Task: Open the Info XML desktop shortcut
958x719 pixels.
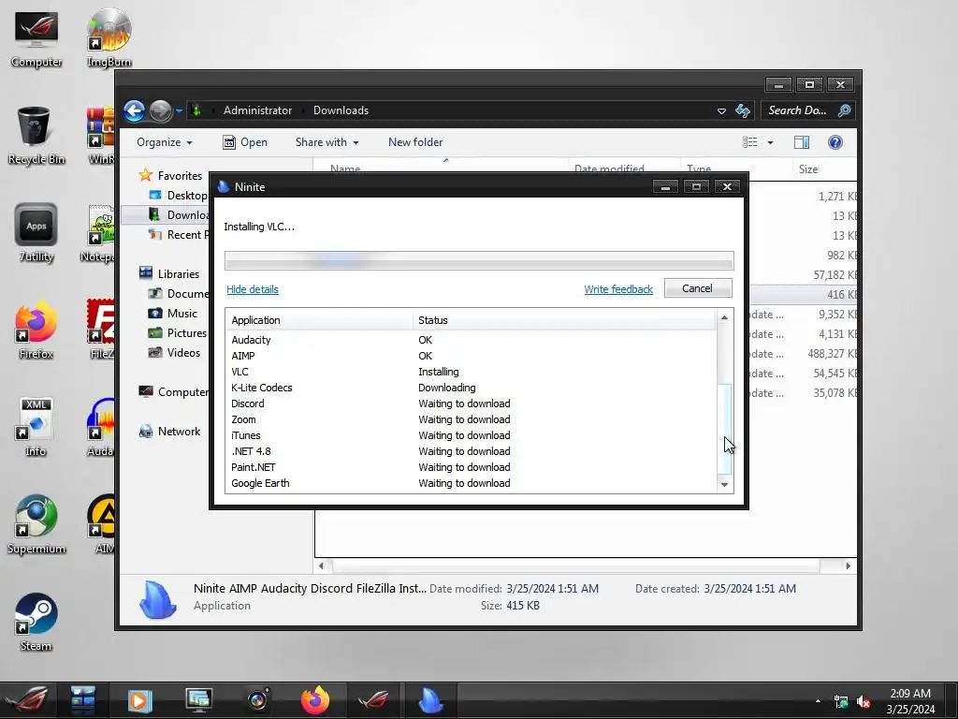Action: [36, 428]
